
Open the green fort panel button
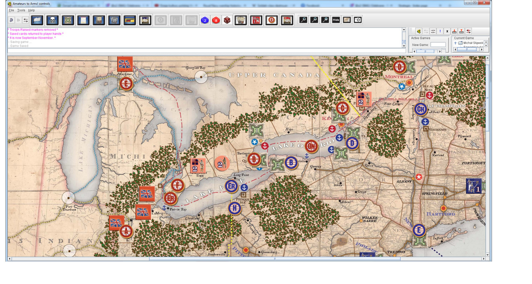68,20
